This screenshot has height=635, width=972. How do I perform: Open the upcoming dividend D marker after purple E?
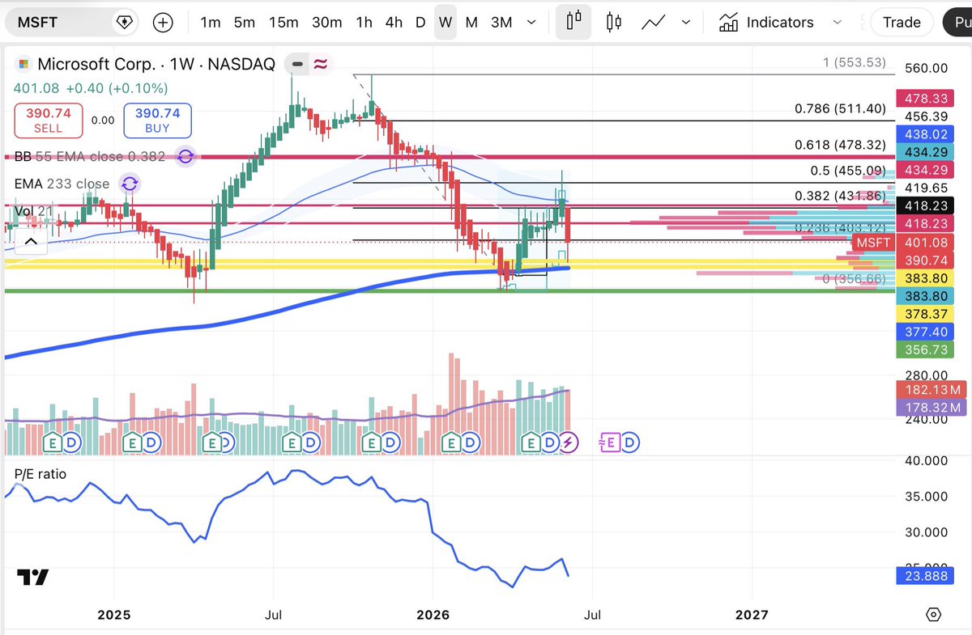[x=631, y=442]
